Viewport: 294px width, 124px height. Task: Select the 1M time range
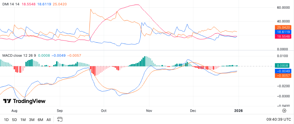pyautogui.click(x=23, y=120)
